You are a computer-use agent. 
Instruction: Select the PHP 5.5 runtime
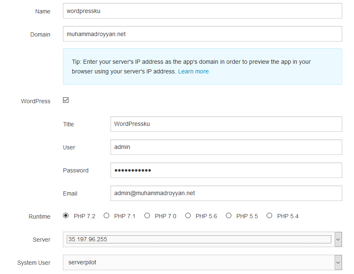pyautogui.click(x=228, y=215)
